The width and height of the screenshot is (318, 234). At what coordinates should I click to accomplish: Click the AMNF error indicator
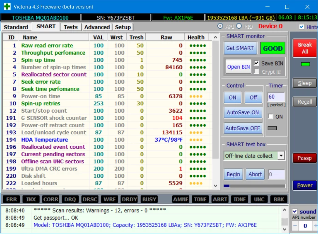[x=180, y=199]
